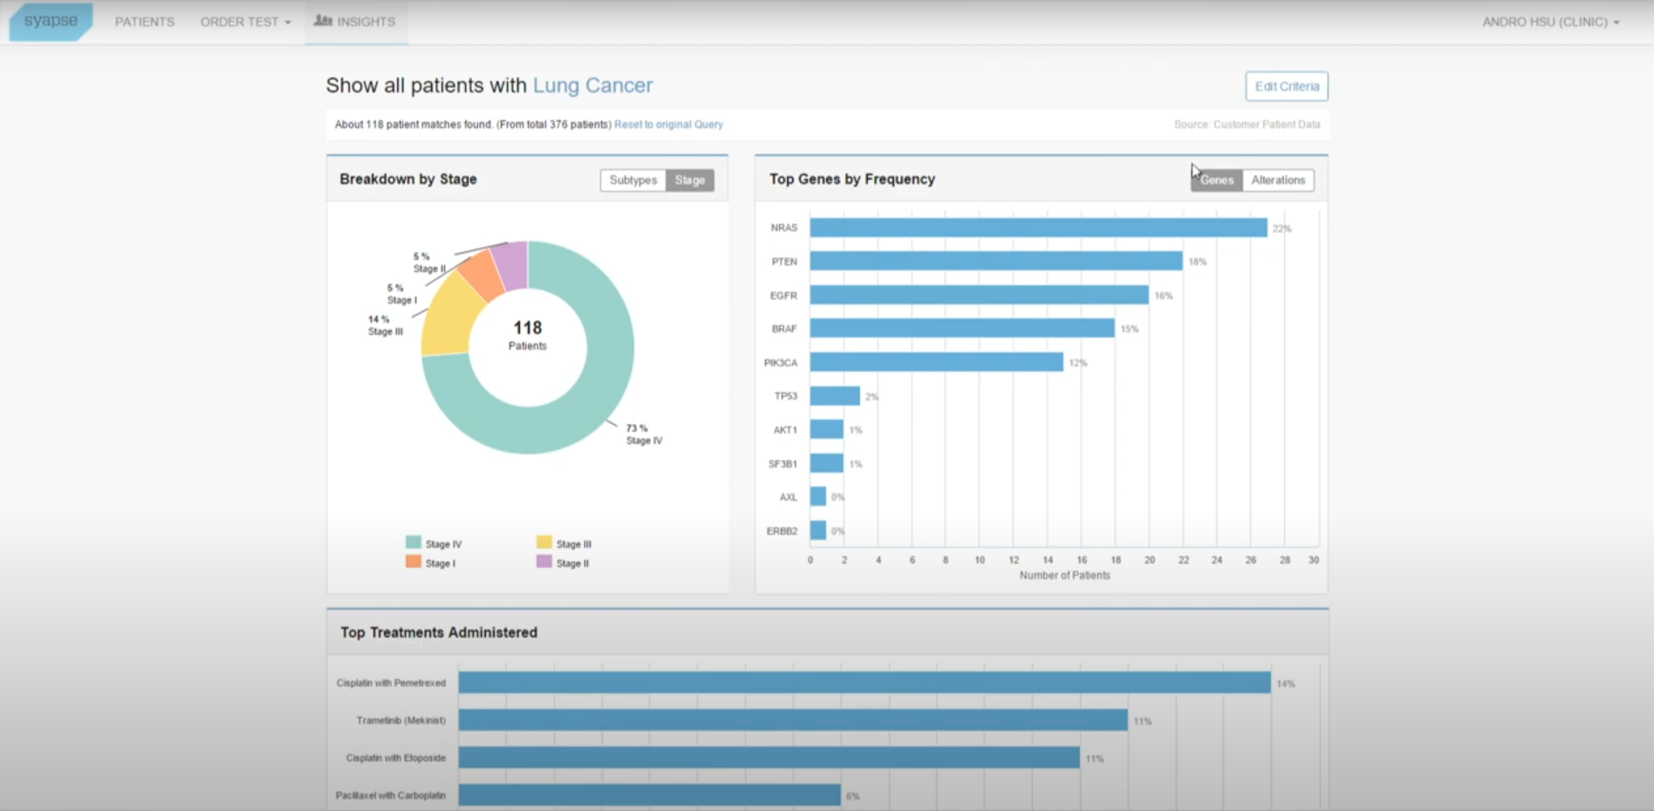
Task: Open the Andro Hsu (Clinic) user menu
Action: pos(1550,22)
